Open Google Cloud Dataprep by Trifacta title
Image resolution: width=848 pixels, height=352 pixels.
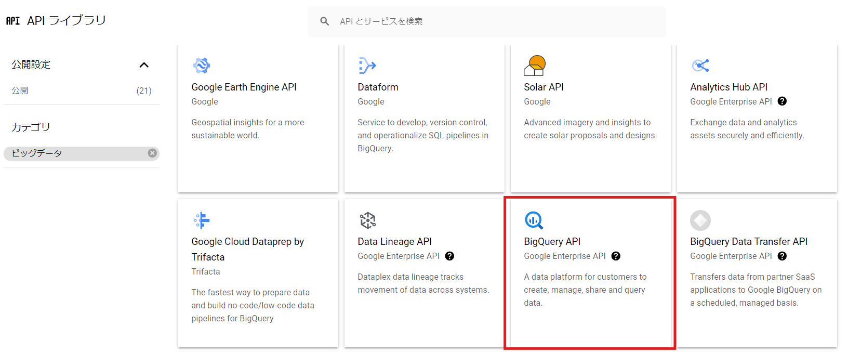coord(247,249)
